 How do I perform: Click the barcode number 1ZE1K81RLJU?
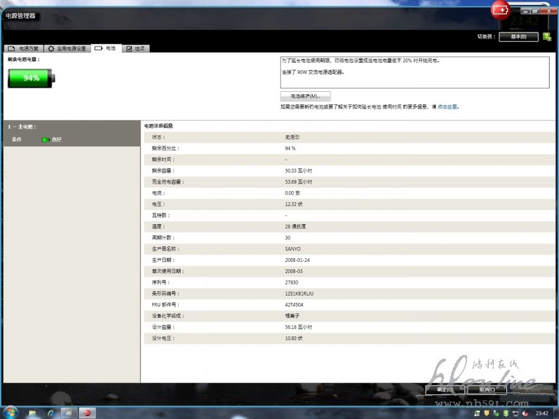pyautogui.click(x=299, y=294)
